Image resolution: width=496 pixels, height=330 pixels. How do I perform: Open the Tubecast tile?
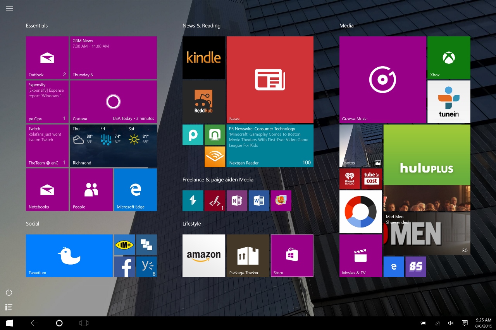372,179
